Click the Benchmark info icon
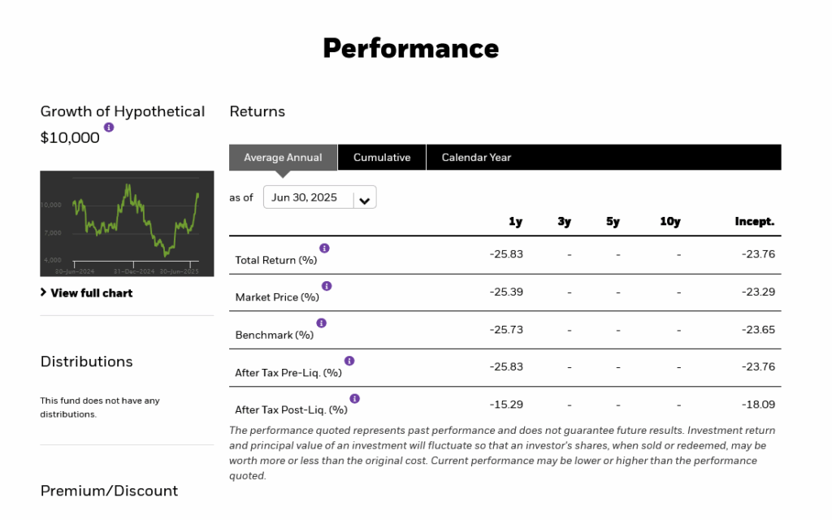832x520 pixels. [322, 323]
